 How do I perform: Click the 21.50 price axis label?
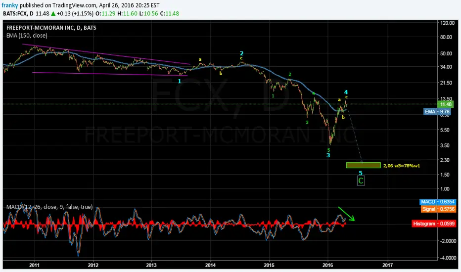point(446,83)
